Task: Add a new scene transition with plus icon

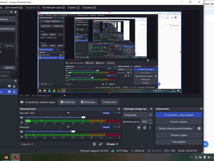Action: pyautogui.click(x=139, y=128)
